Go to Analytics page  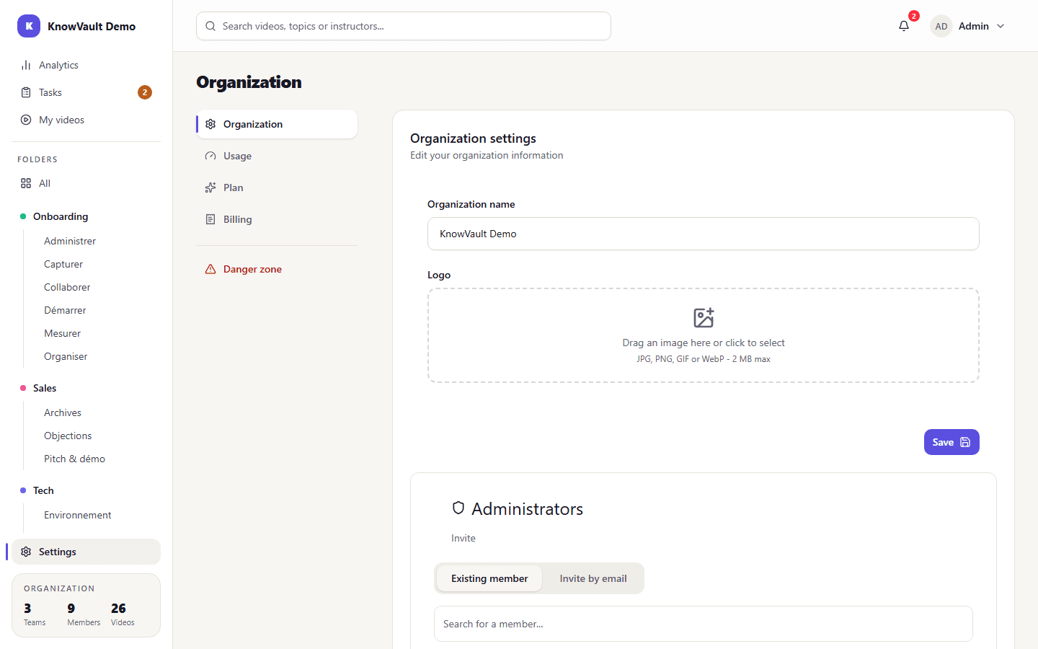(x=86, y=65)
